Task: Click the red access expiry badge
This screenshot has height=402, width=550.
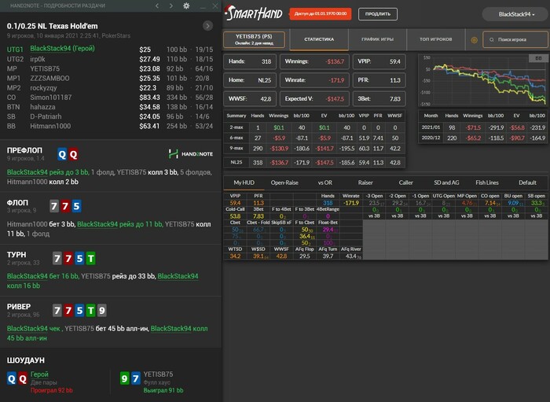Action: pos(321,13)
